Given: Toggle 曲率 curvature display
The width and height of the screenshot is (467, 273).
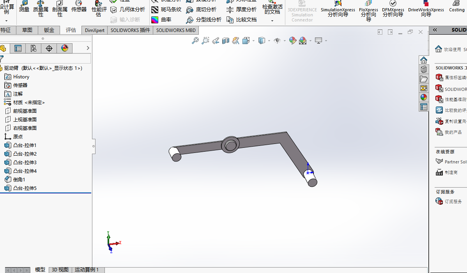Looking at the screenshot, I should pyautogui.click(x=161, y=19).
